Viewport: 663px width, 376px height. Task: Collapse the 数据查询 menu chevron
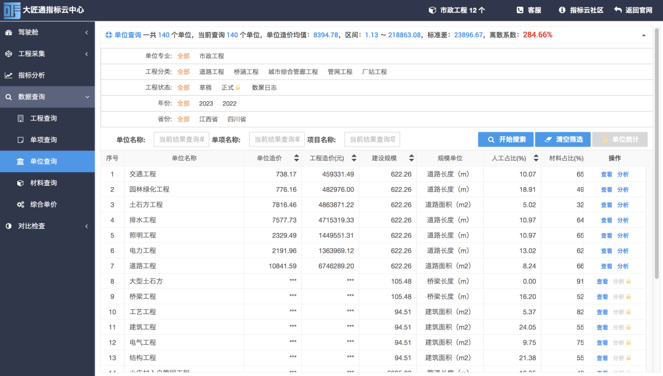click(x=87, y=97)
